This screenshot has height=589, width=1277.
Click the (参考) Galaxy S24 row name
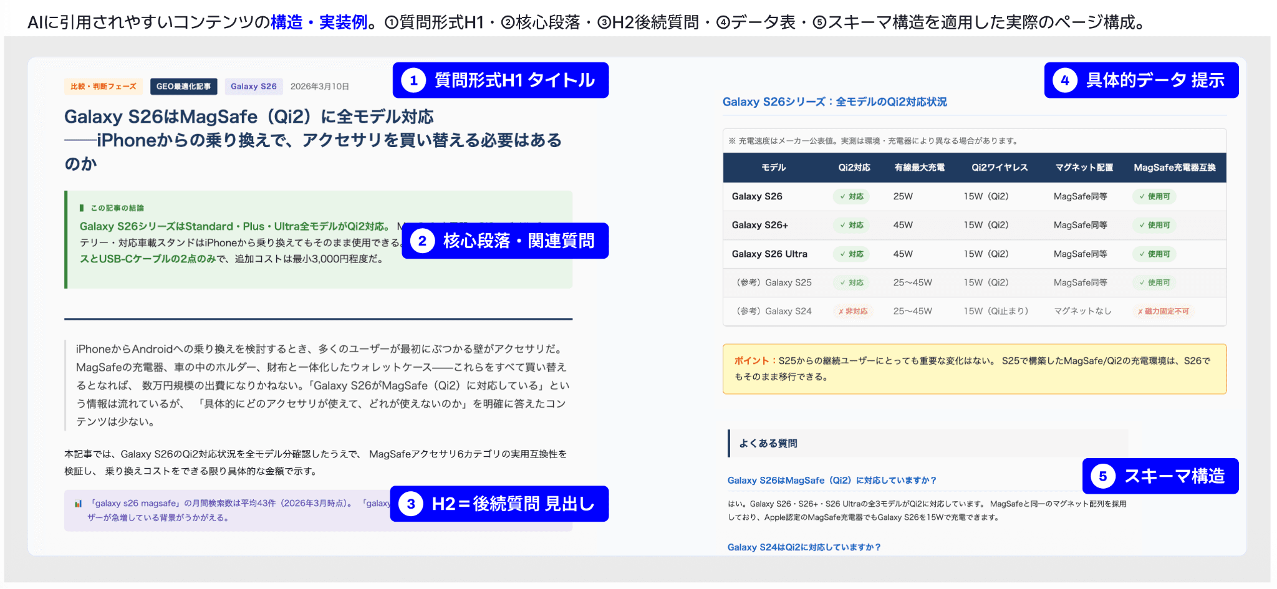pos(774,311)
